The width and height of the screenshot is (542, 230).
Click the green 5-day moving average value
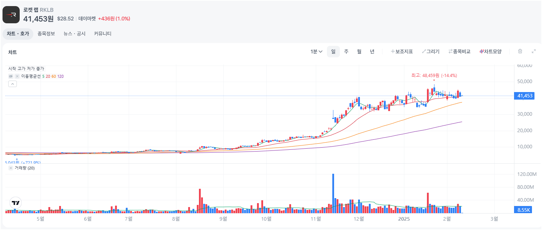click(x=44, y=76)
